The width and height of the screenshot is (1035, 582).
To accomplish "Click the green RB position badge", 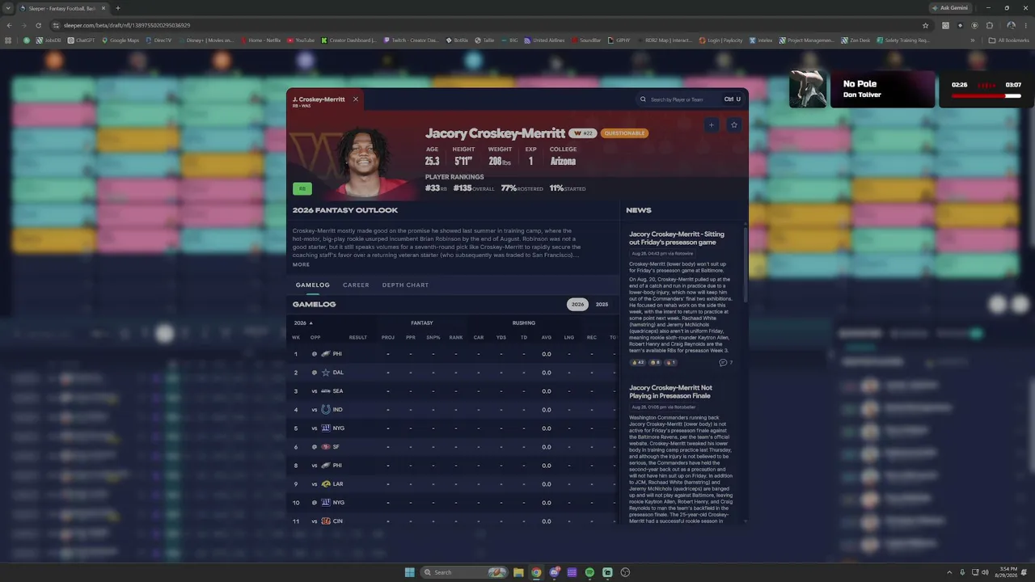I will pyautogui.click(x=302, y=189).
